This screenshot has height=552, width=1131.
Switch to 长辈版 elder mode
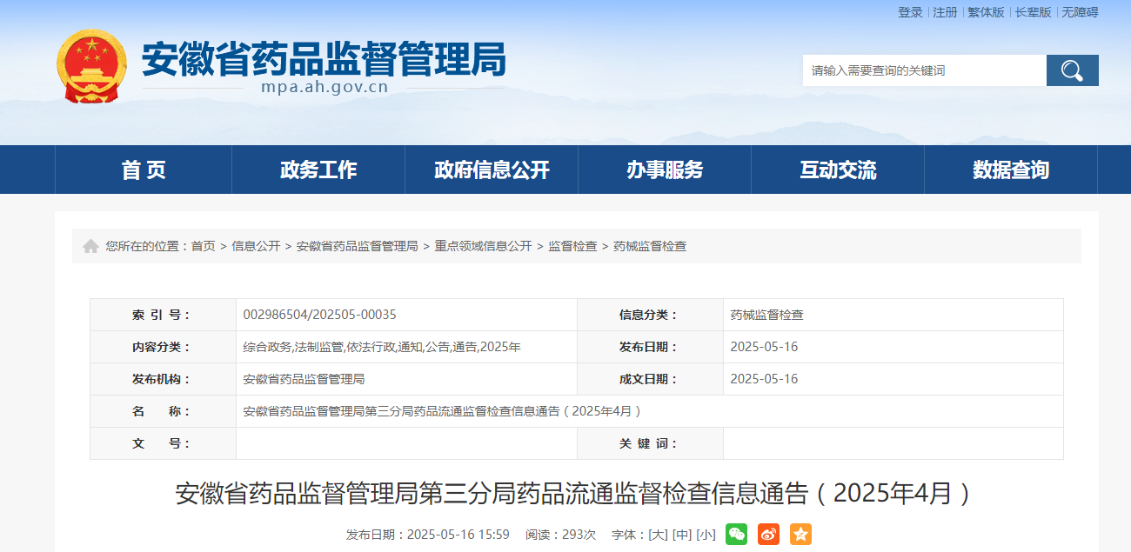click(x=1033, y=12)
